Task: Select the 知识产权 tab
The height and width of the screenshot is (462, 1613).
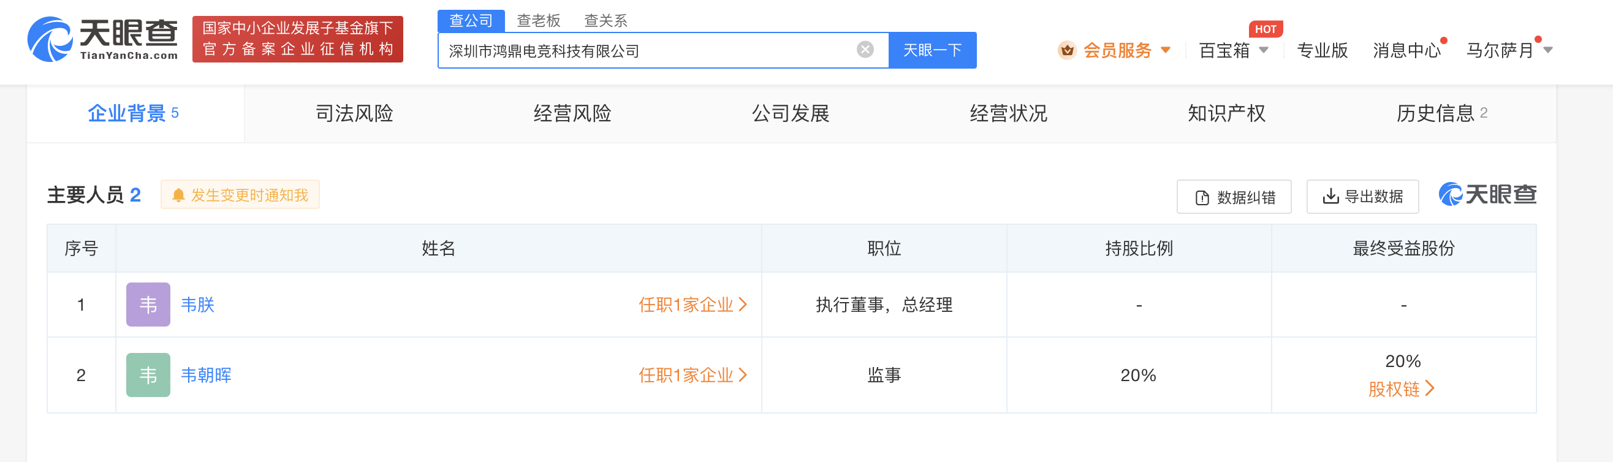Action: click(x=1227, y=113)
